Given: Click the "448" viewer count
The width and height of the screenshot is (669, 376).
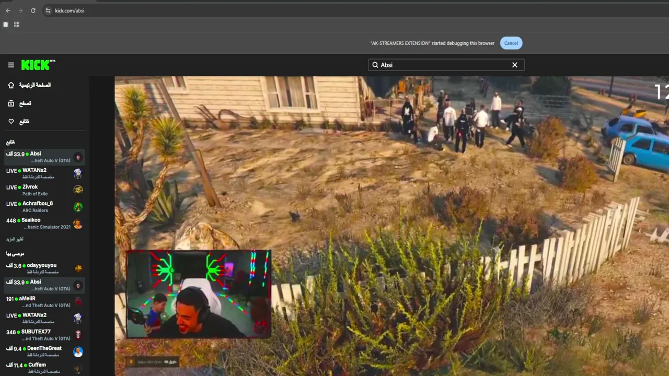Looking at the screenshot, I should click(11, 220).
